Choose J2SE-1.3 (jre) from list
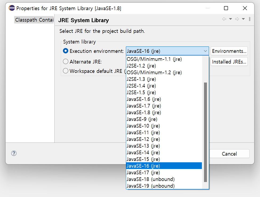 pyautogui.click(x=164, y=79)
